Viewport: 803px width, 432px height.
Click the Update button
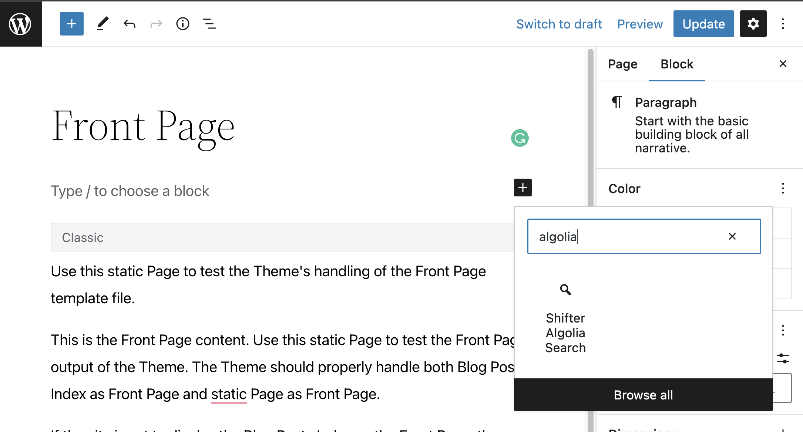click(703, 24)
